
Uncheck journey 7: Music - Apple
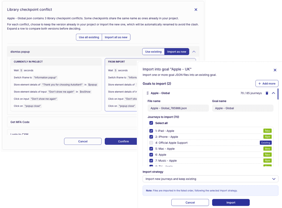click(x=151, y=161)
